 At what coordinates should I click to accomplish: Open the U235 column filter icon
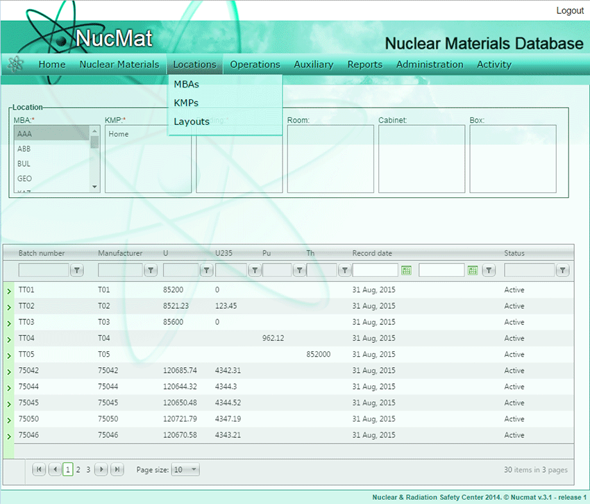click(255, 271)
